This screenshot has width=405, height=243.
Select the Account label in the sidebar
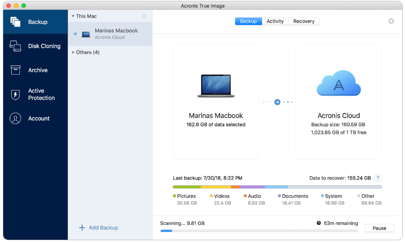[39, 118]
